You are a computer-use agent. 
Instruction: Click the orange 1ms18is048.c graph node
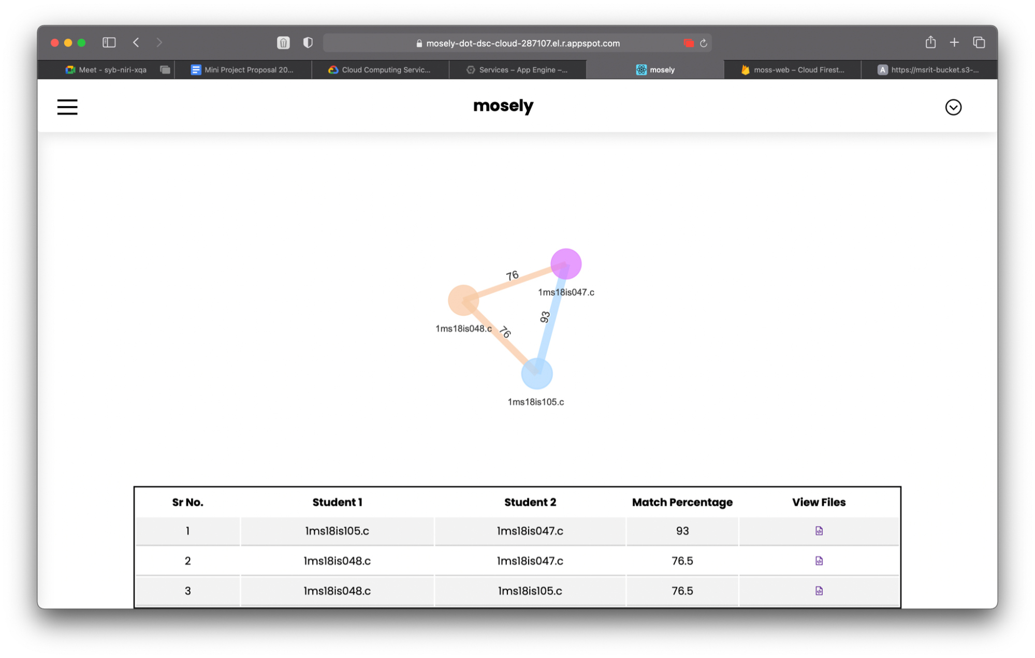[463, 300]
